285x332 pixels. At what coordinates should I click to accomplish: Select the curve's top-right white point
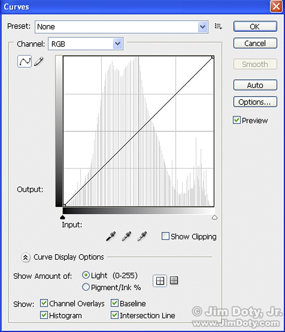click(x=213, y=57)
